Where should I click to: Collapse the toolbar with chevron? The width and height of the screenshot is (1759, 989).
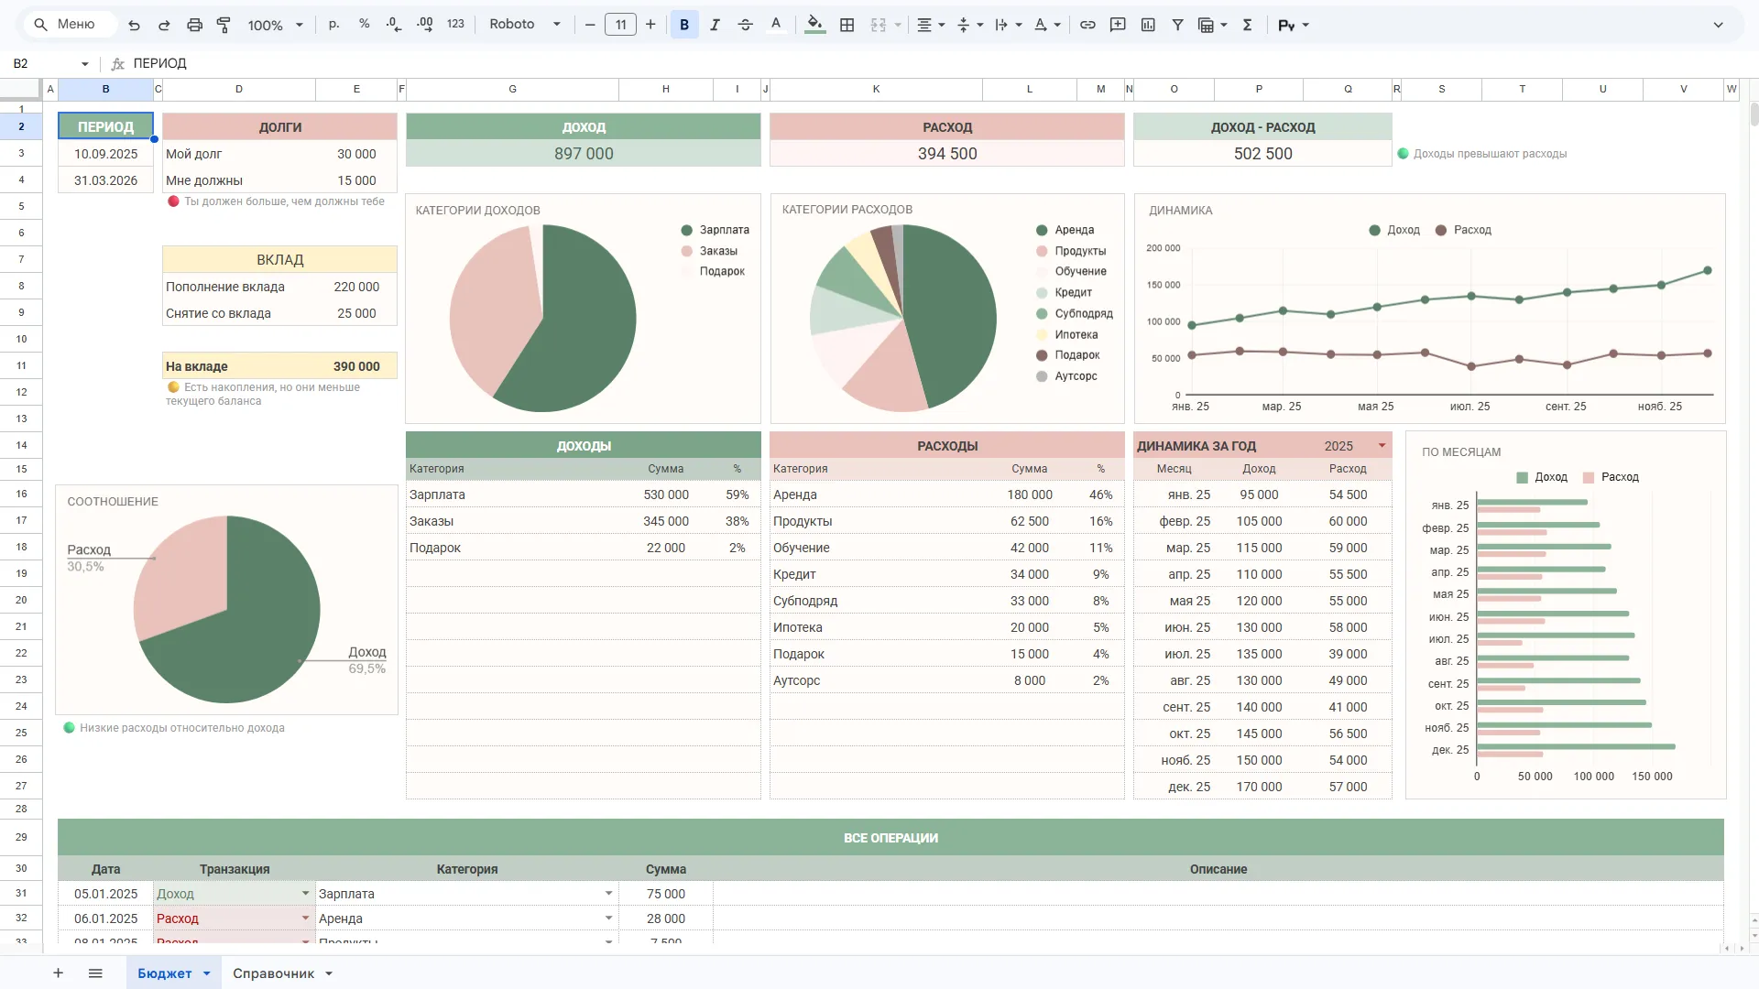tap(1718, 25)
